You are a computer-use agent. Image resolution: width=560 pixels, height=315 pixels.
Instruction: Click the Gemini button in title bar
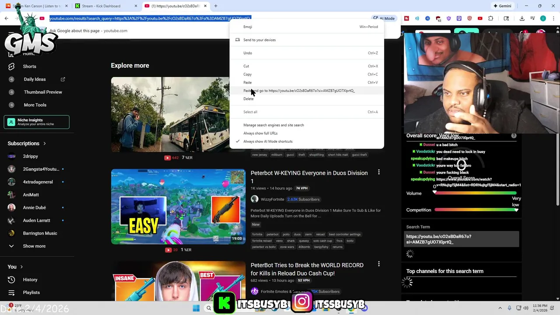[x=502, y=6]
